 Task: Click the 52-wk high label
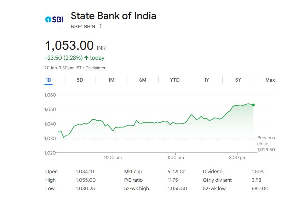point(137,188)
